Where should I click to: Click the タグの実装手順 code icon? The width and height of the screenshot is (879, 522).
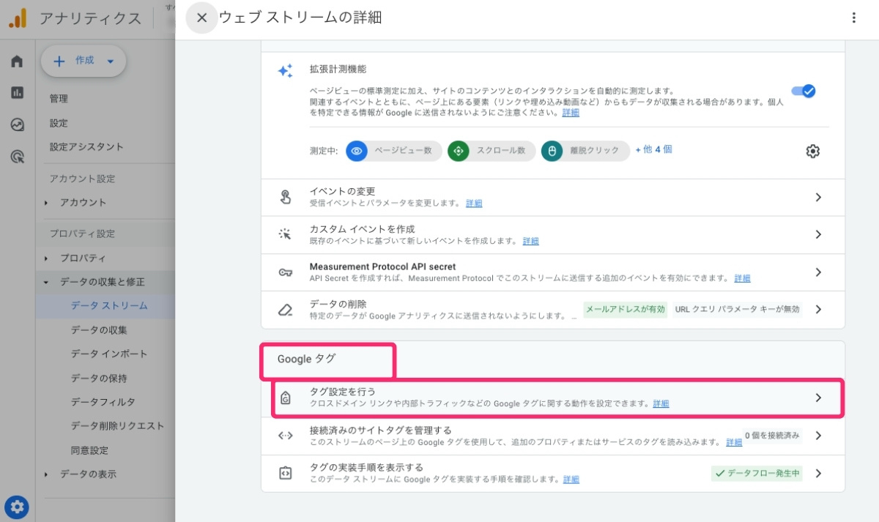pos(286,472)
